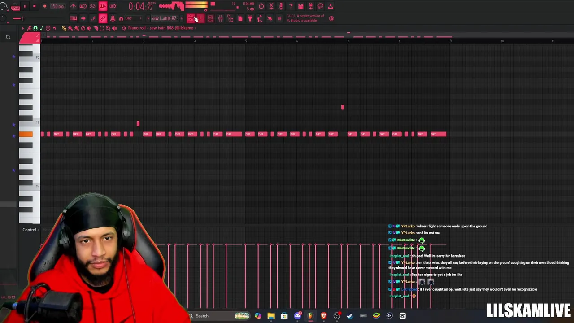Open the help question mark icon
574x323 pixels.
(x=291, y=6)
